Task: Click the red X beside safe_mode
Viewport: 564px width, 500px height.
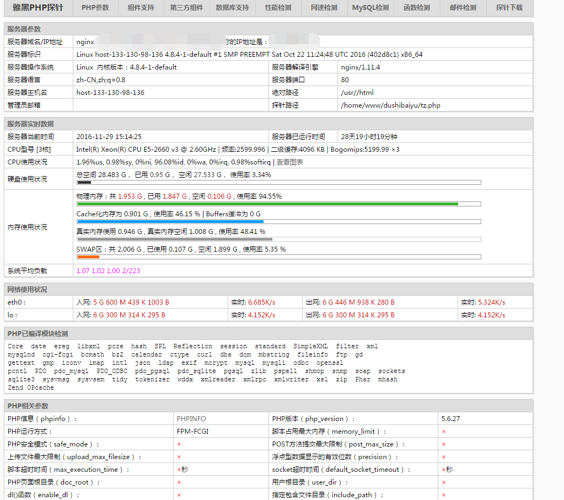Action: coord(179,444)
